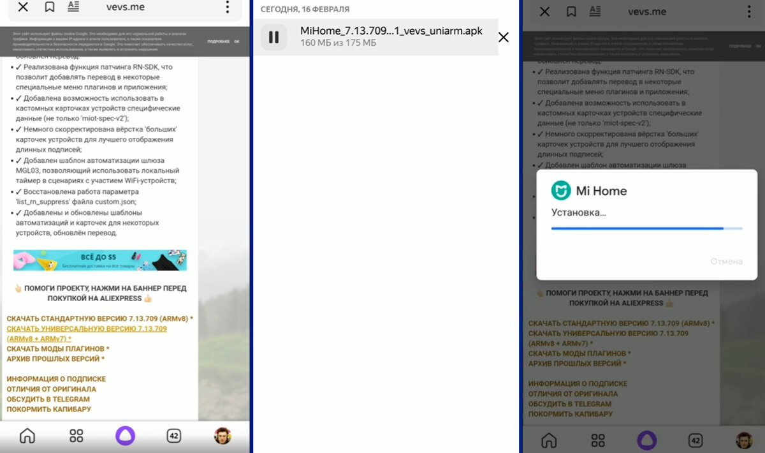Click ПОДРОБНЕЕ in left screen cookie banner
This screenshot has width=765, height=453.
pyautogui.click(x=219, y=41)
